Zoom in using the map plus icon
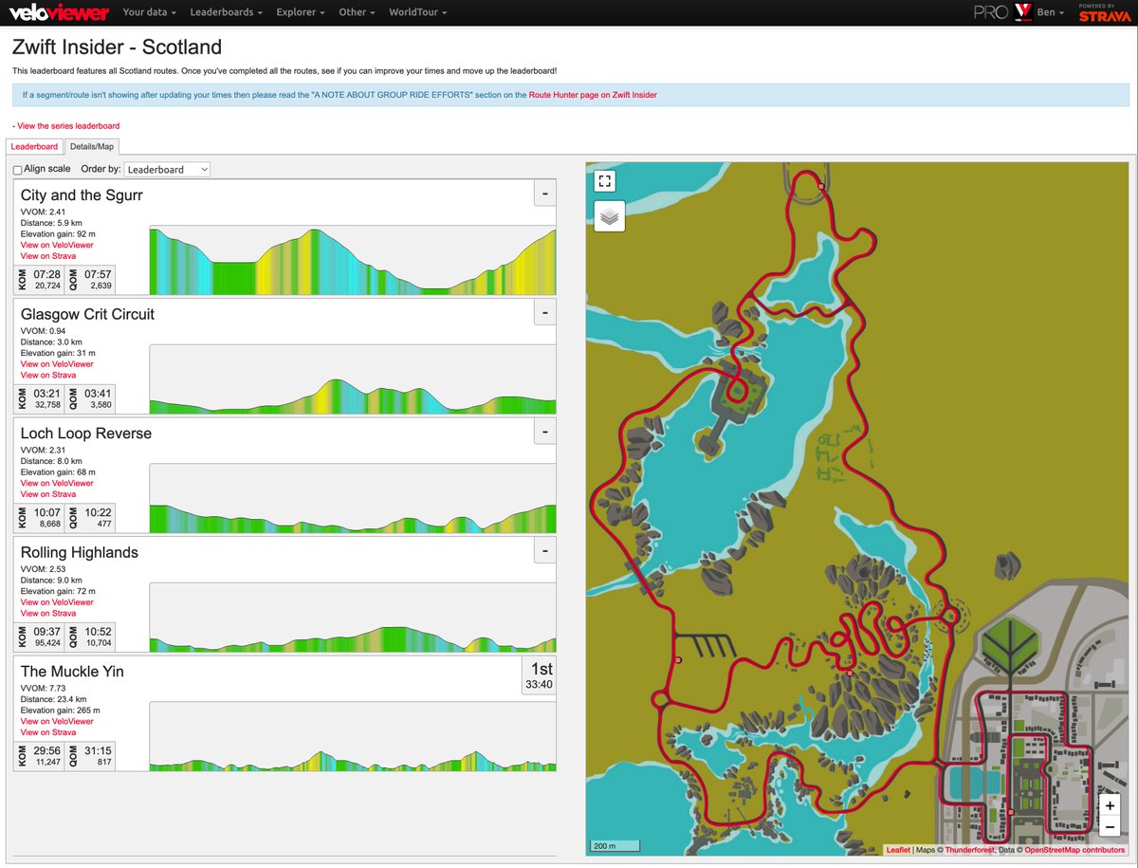The height and width of the screenshot is (868, 1138). click(1109, 804)
